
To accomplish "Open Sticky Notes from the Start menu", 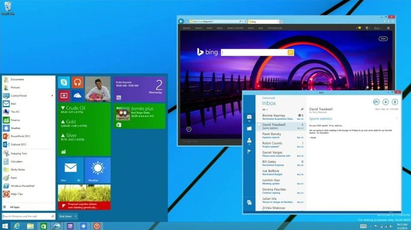I will [18, 170].
